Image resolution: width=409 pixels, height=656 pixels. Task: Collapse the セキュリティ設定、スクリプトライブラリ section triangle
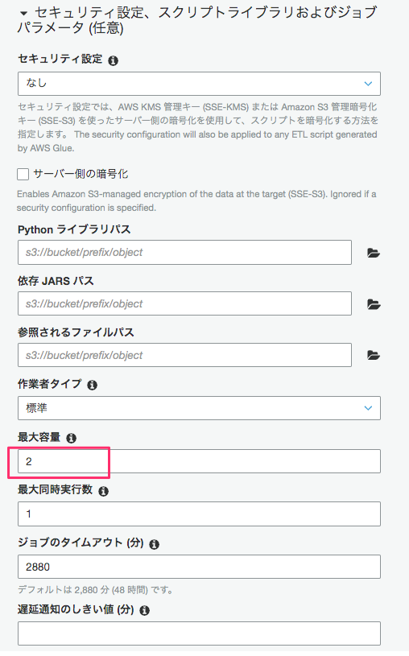[x=24, y=14]
